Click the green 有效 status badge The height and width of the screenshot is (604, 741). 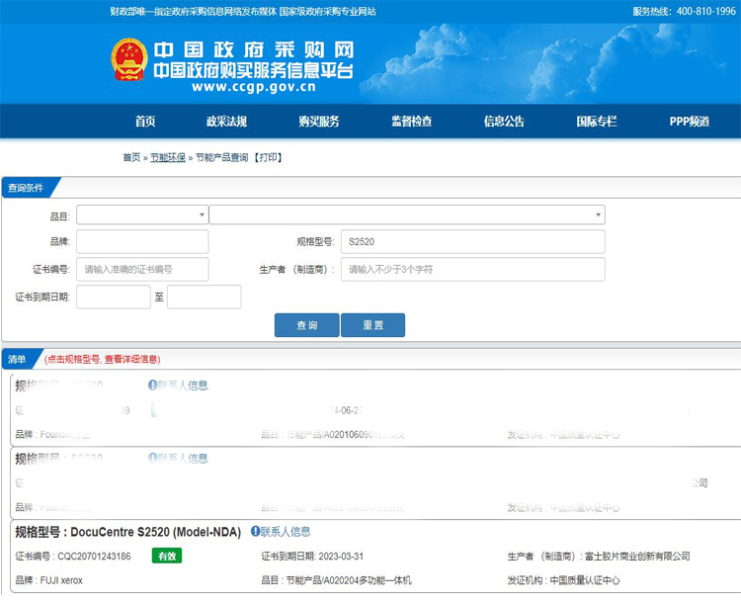tap(167, 556)
